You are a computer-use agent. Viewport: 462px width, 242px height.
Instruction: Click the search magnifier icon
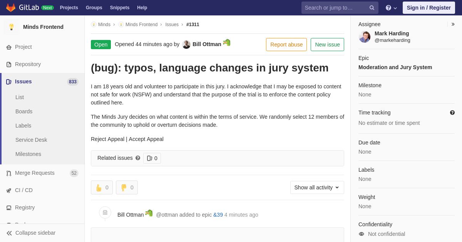372,8
